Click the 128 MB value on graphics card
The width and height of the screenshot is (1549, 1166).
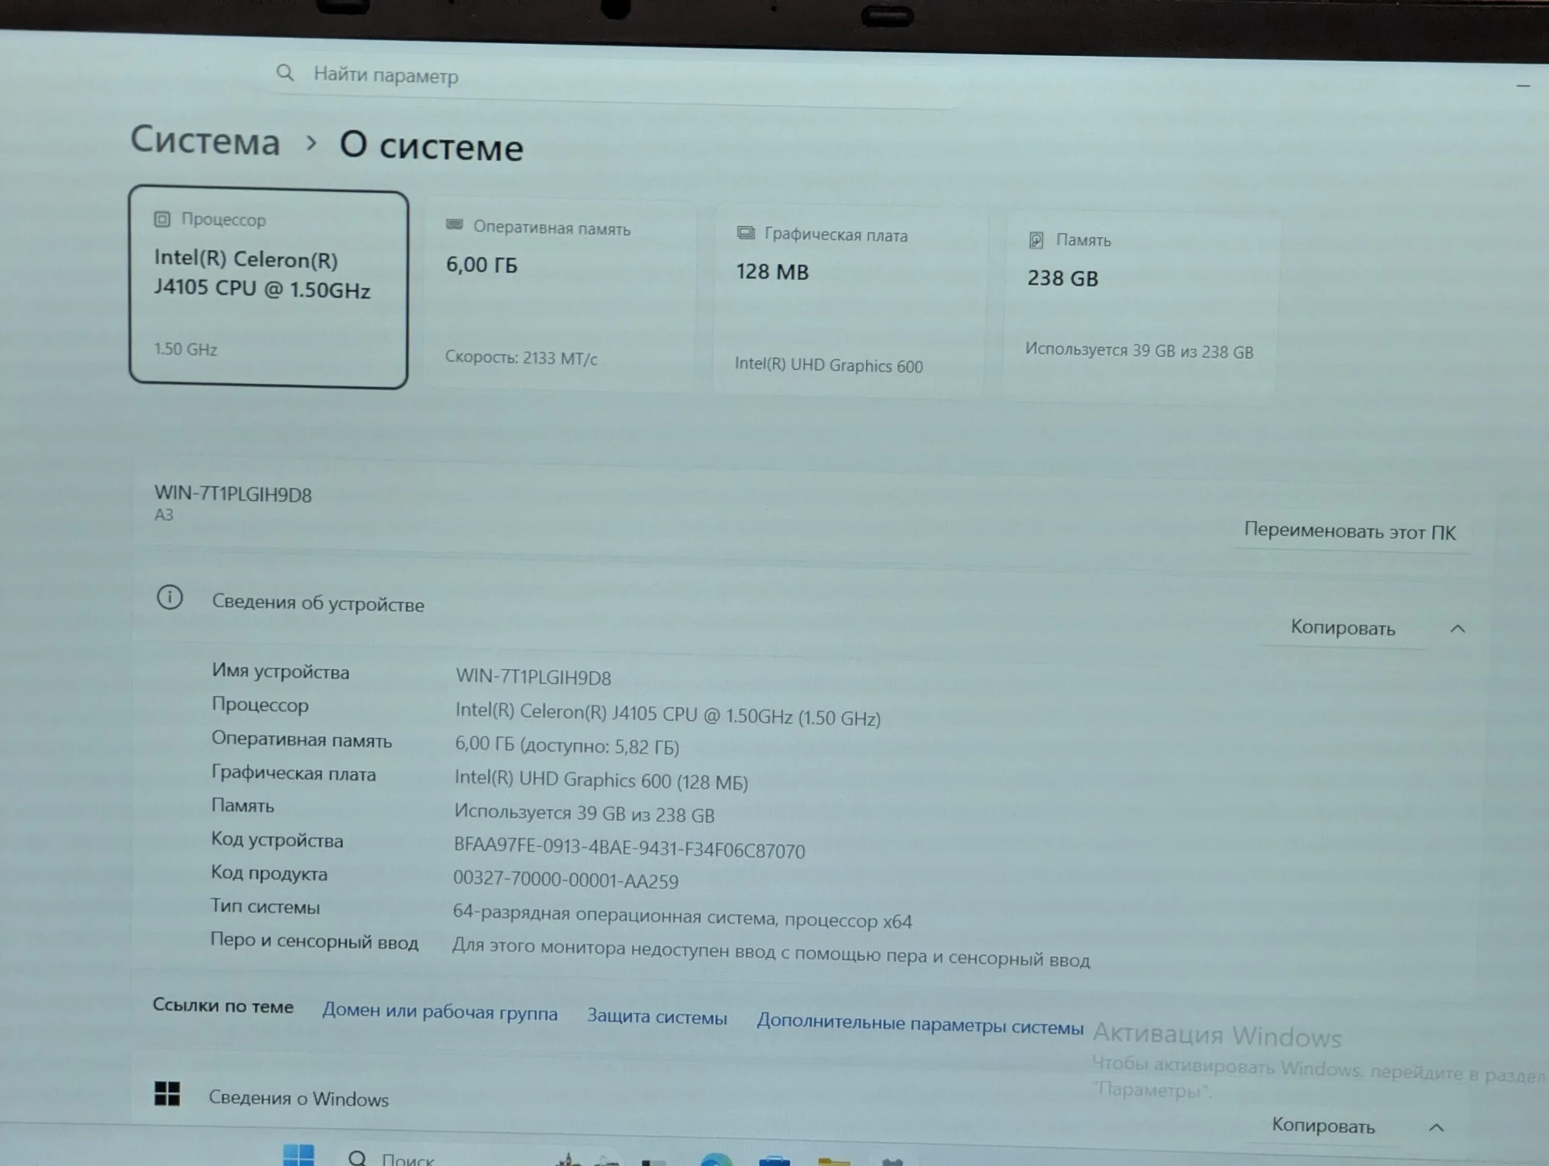(x=772, y=272)
